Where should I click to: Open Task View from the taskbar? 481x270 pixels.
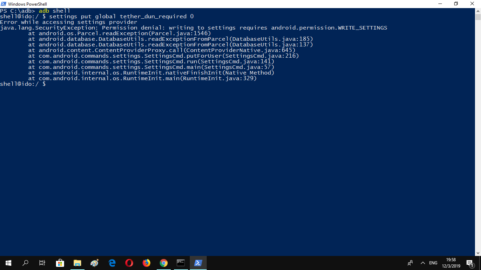(42, 263)
